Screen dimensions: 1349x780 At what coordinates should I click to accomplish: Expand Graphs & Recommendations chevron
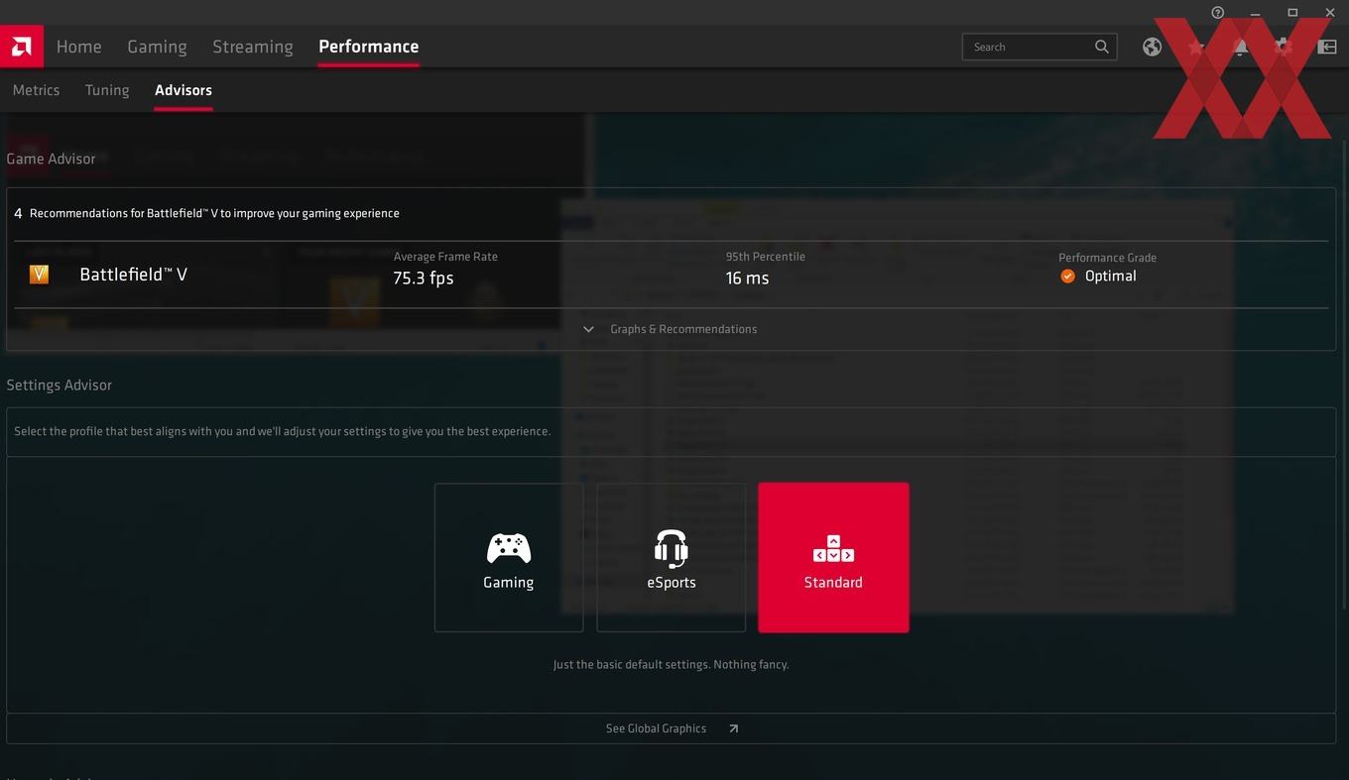point(588,329)
